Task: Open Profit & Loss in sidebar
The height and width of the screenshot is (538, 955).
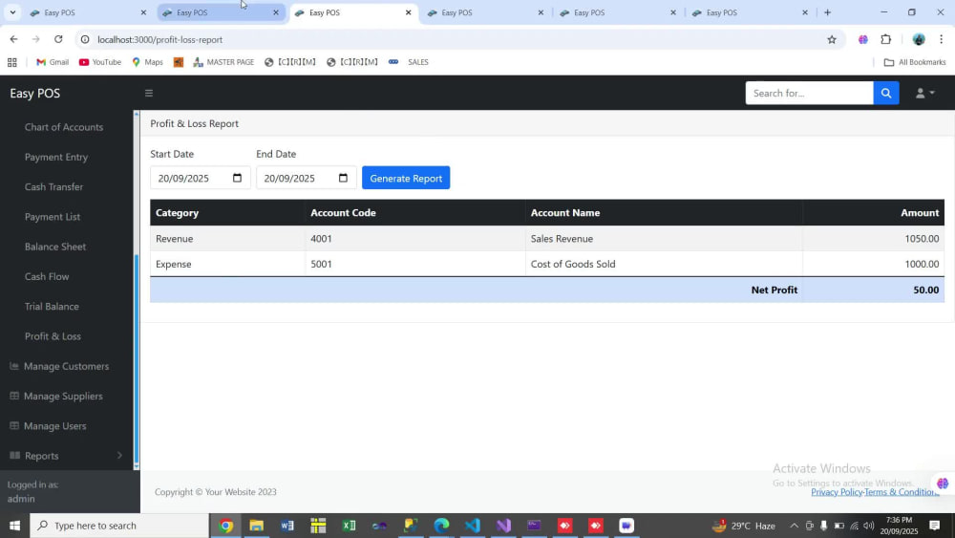Action: (53, 336)
